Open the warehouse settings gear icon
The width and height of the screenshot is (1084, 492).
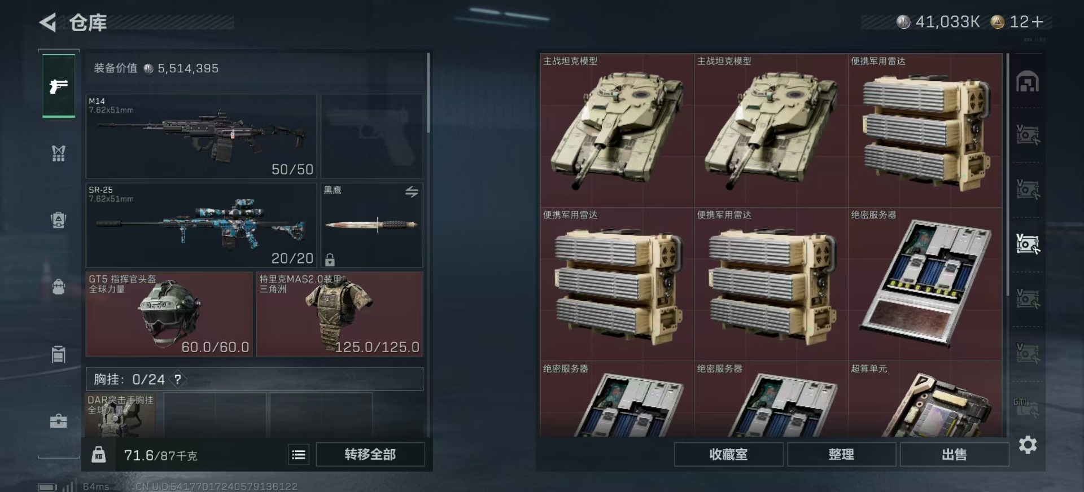(x=1028, y=445)
